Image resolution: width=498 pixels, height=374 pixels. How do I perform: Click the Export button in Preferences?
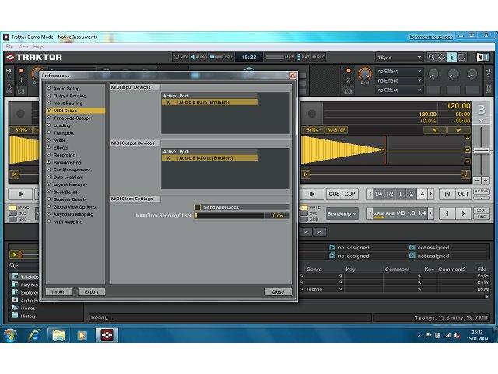[x=92, y=291]
